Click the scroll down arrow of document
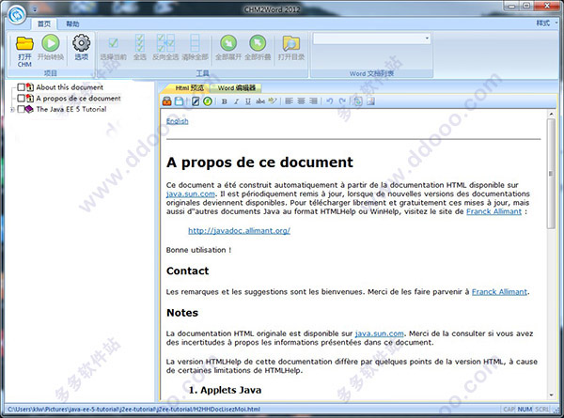Image resolution: width=564 pixels, height=418 pixels. tap(551, 395)
